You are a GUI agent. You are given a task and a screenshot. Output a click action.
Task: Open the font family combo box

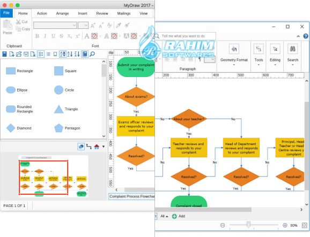(x=55, y=25)
